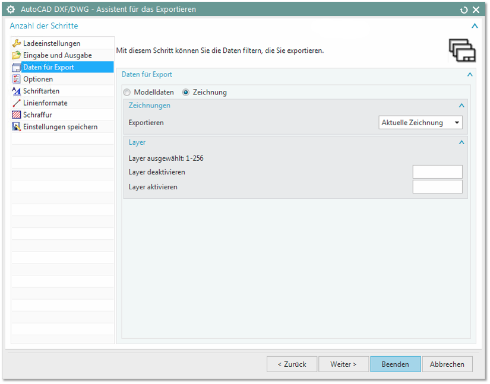The width and height of the screenshot is (490, 384).
Task: Click the Layer aktivieren input field
Action: click(x=437, y=187)
